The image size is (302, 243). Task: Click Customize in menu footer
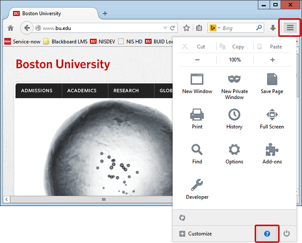pos(196,234)
